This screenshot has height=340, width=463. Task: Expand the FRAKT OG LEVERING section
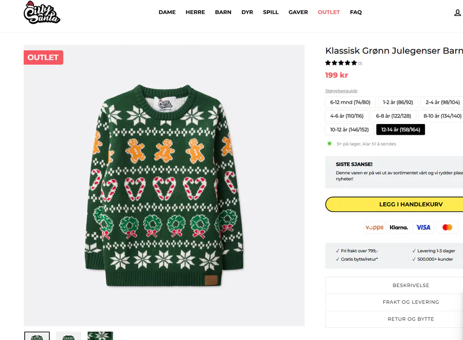(411, 302)
